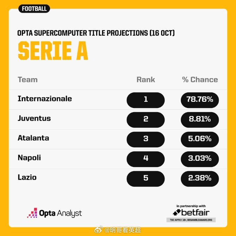Click the SERIE A title heading
236x236 pixels.
click(53, 51)
